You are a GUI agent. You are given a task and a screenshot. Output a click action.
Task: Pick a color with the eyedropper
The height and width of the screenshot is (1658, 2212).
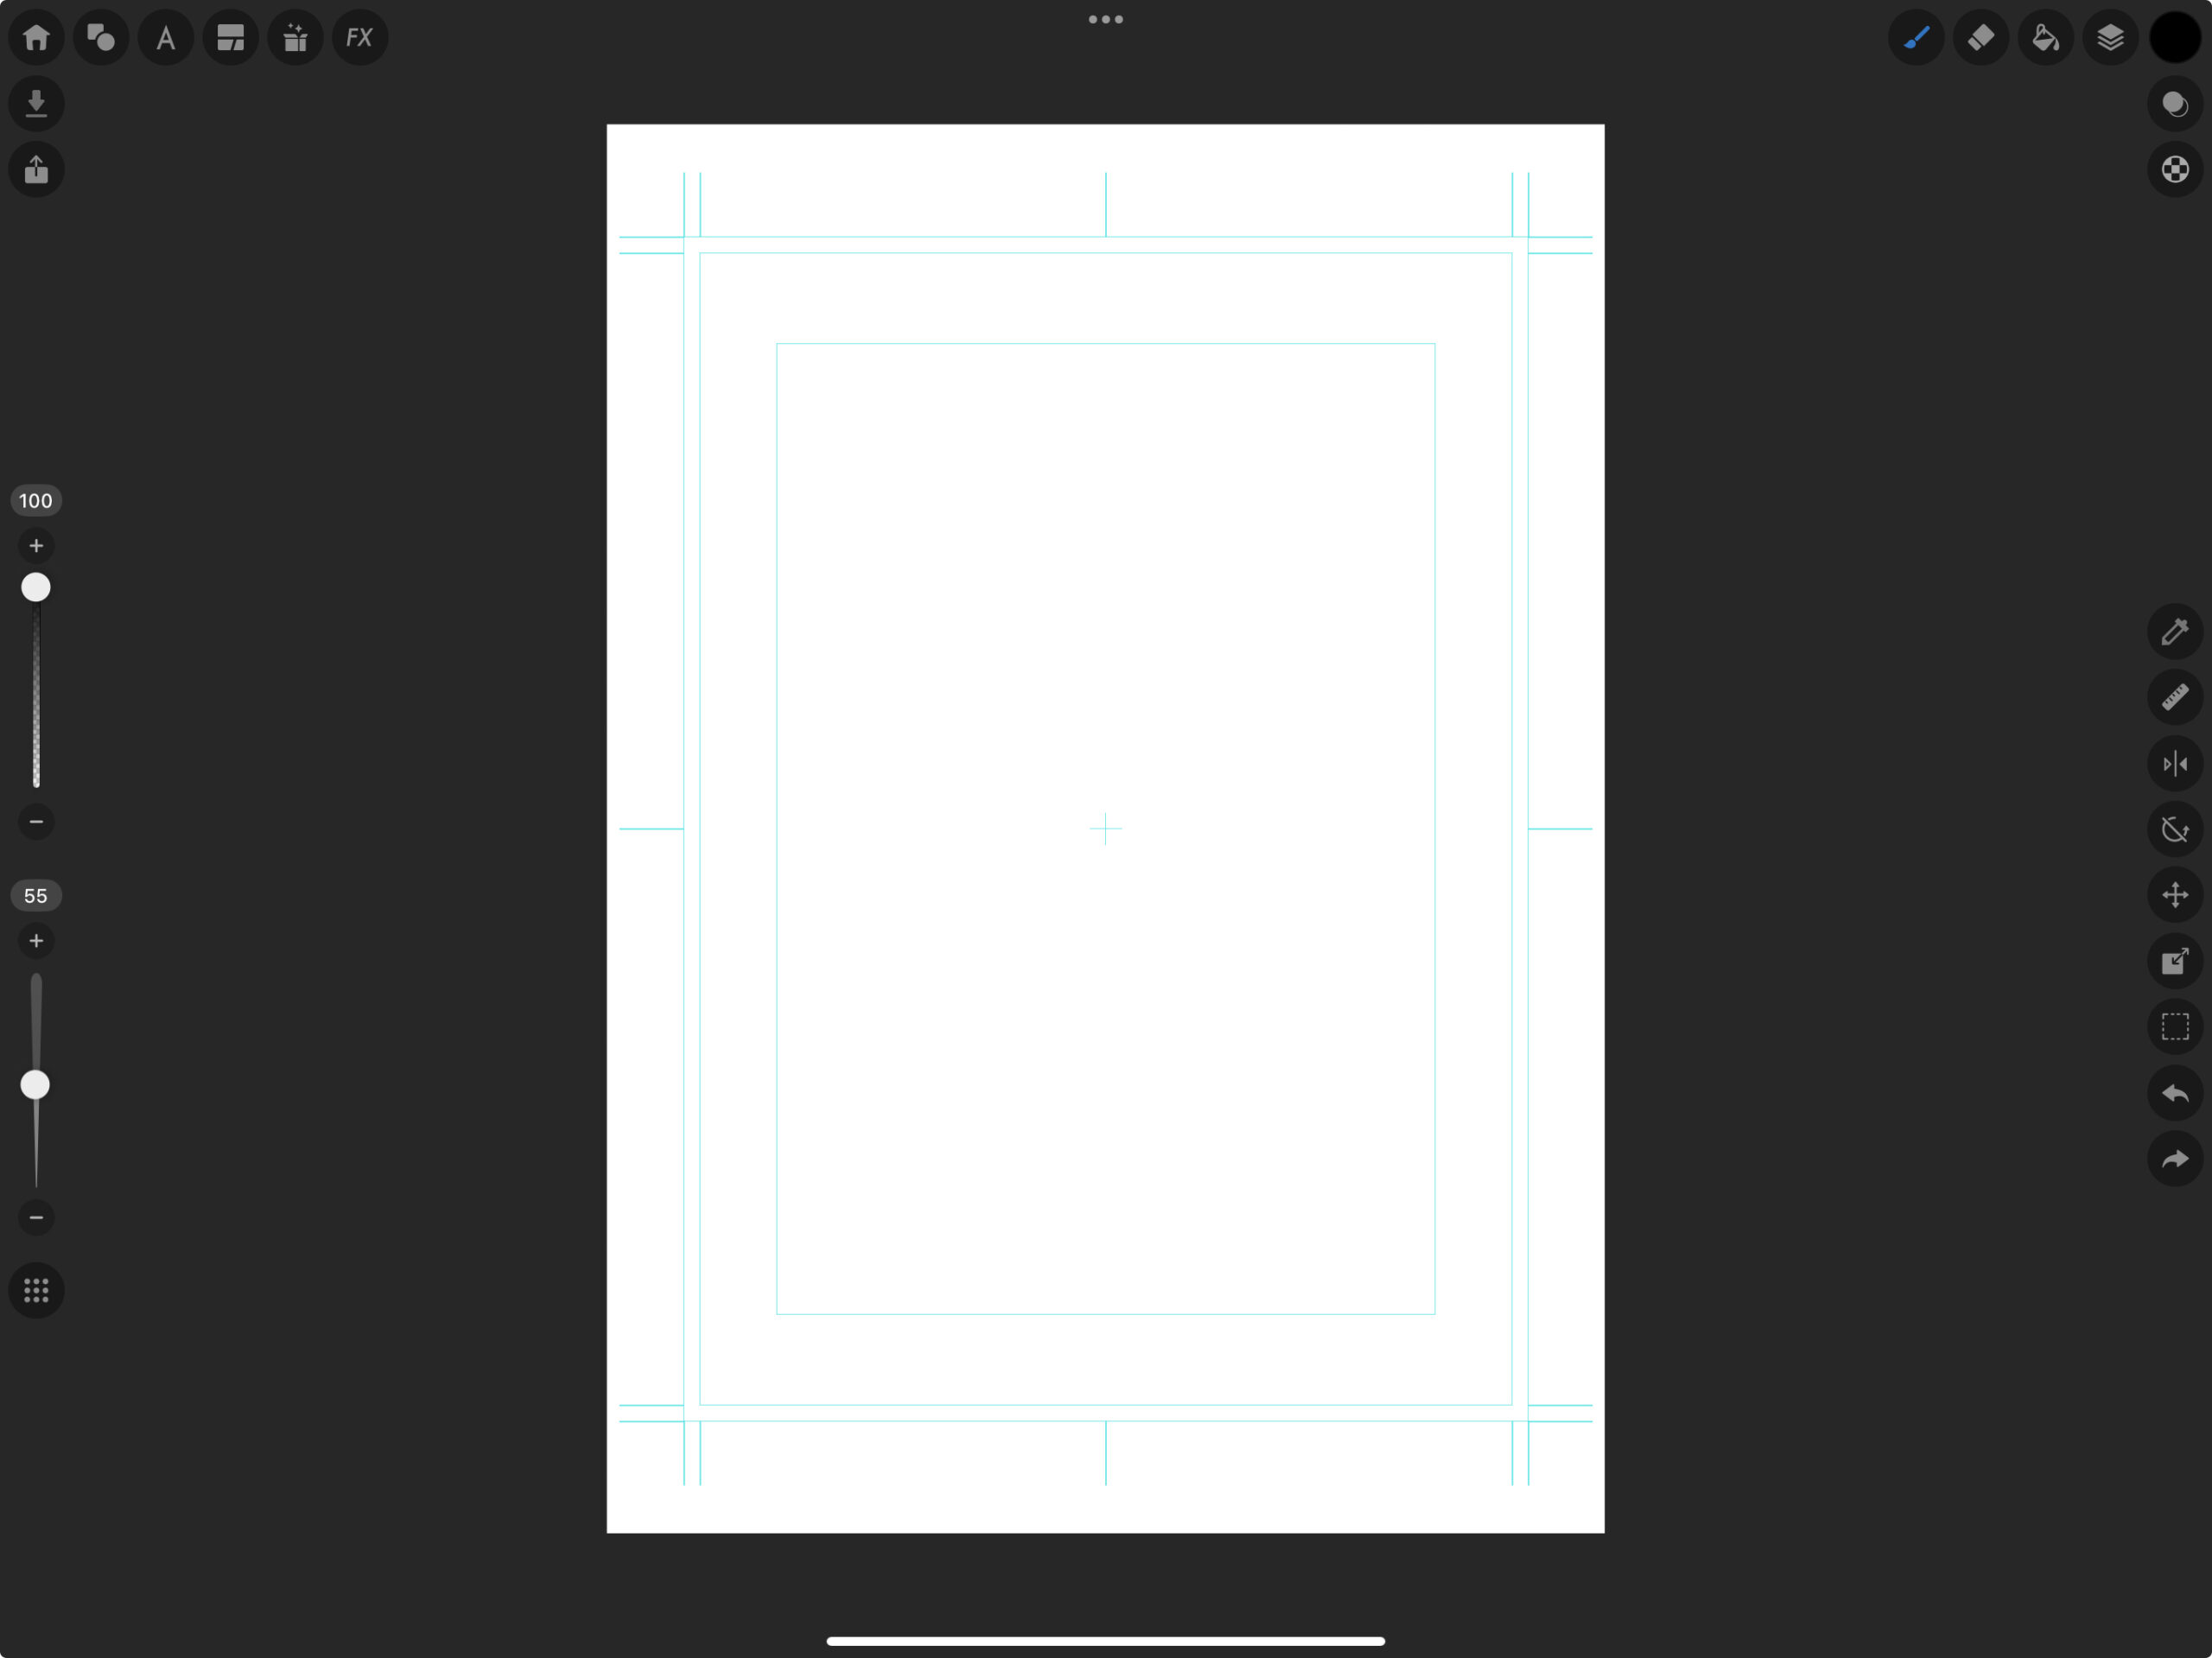point(2174,632)
